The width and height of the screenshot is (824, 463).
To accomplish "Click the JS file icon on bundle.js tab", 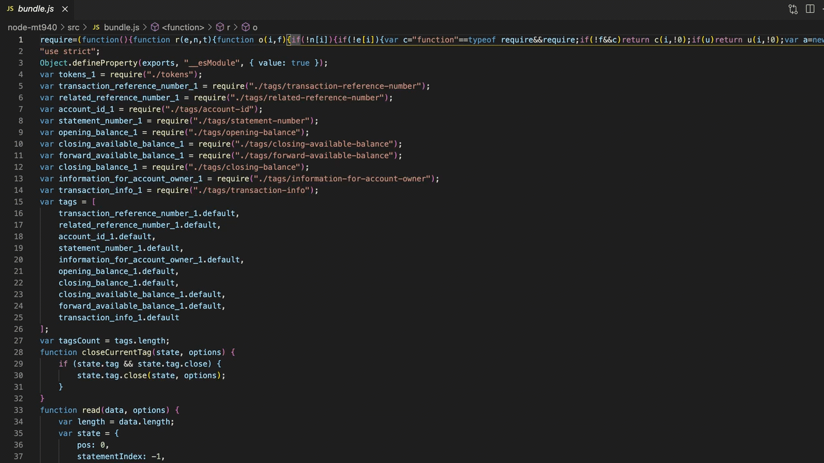I will 10,9.
